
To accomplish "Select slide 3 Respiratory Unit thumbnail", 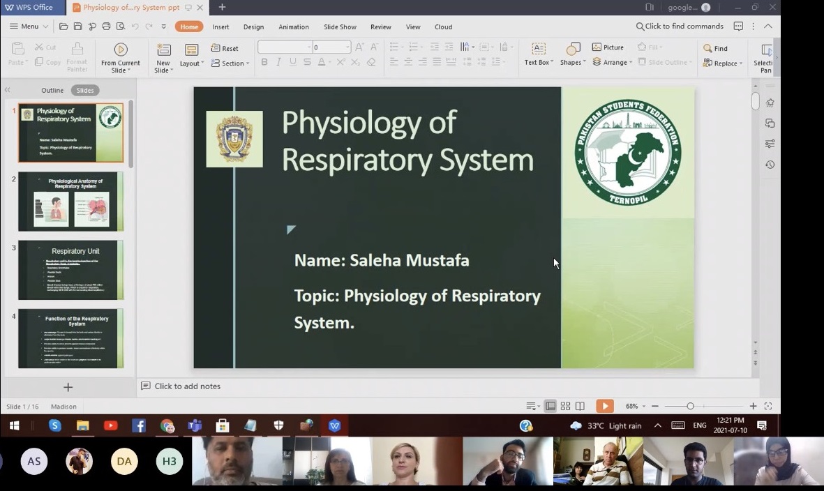I will click(70, 270).
